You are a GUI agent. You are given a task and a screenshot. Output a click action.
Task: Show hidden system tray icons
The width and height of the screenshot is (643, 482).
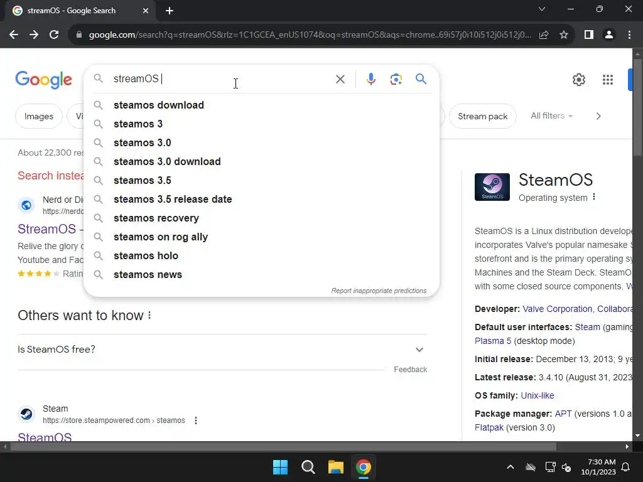click(510, 467)
